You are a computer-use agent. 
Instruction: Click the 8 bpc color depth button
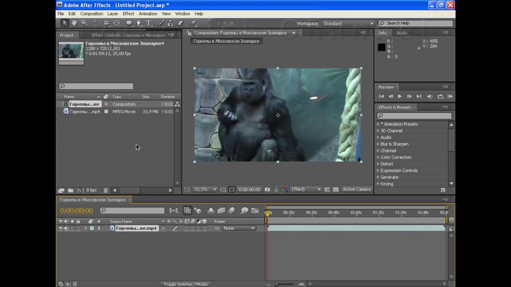[91, 190]
